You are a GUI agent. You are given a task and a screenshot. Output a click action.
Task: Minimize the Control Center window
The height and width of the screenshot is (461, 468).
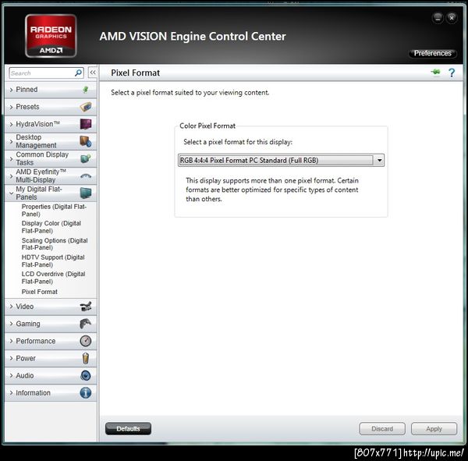click(x=438, y=18)
